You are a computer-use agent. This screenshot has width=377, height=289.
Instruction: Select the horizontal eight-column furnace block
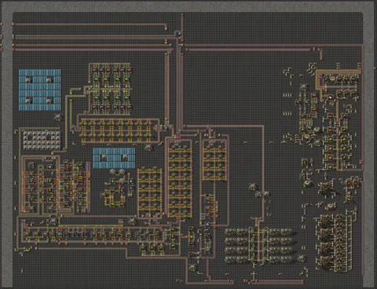pyautogui.click(x=116, y=131)
